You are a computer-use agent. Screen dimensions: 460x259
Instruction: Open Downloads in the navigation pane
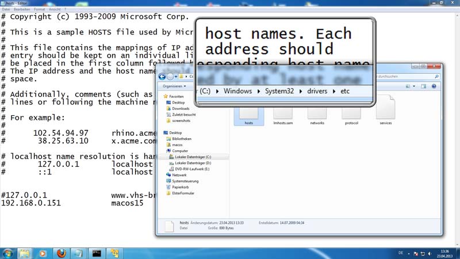point(178,109)
